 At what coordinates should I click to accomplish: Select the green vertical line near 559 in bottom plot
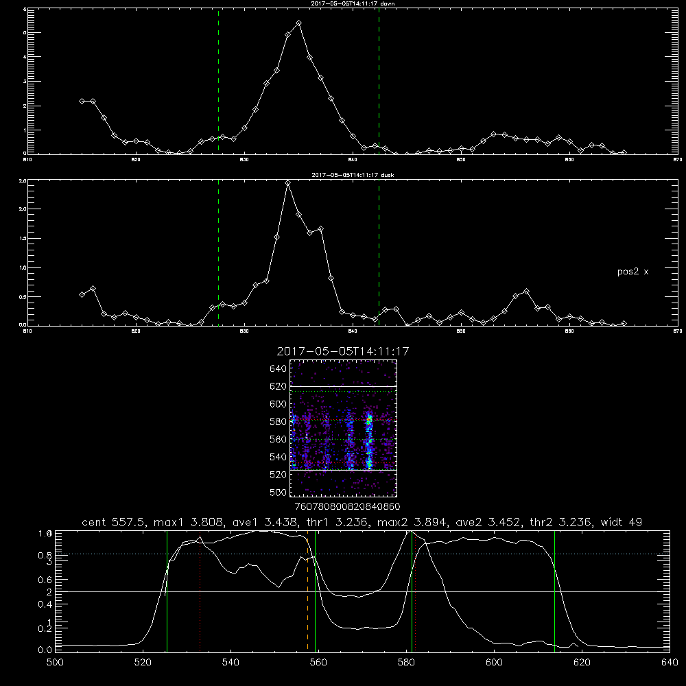[315, 591]
